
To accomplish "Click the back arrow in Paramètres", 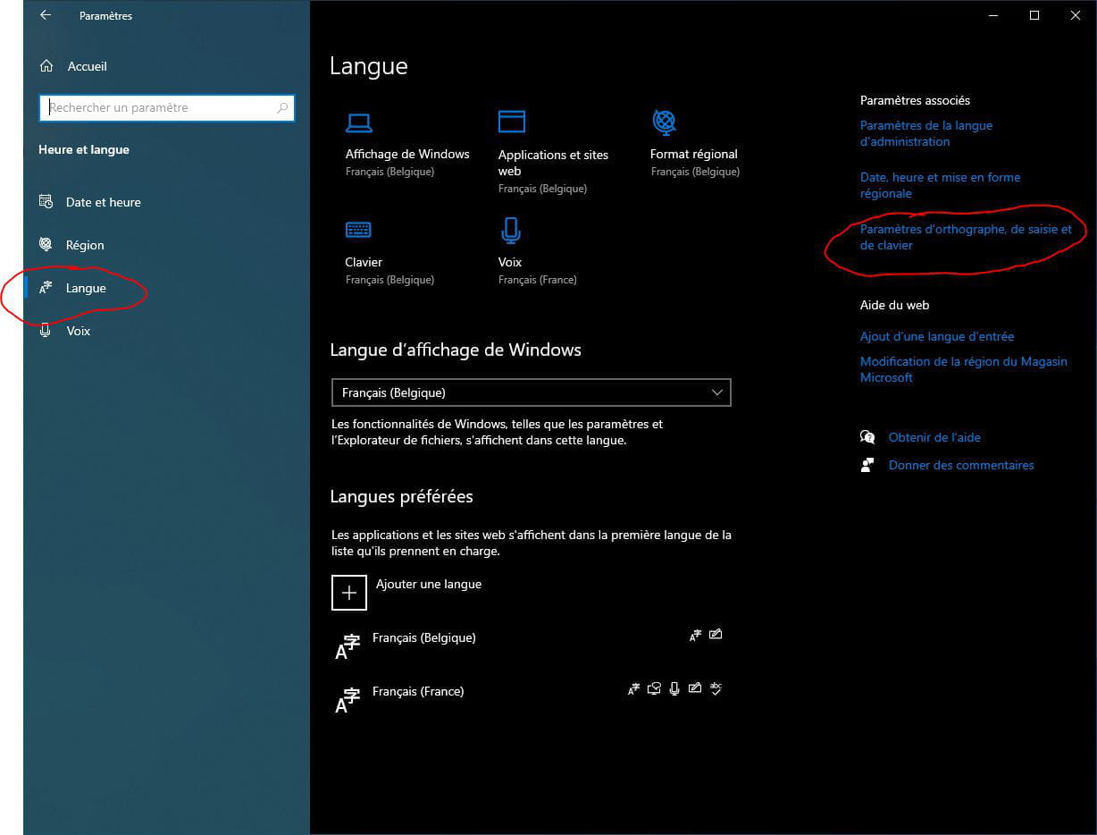I will click(x=46, y=15).
